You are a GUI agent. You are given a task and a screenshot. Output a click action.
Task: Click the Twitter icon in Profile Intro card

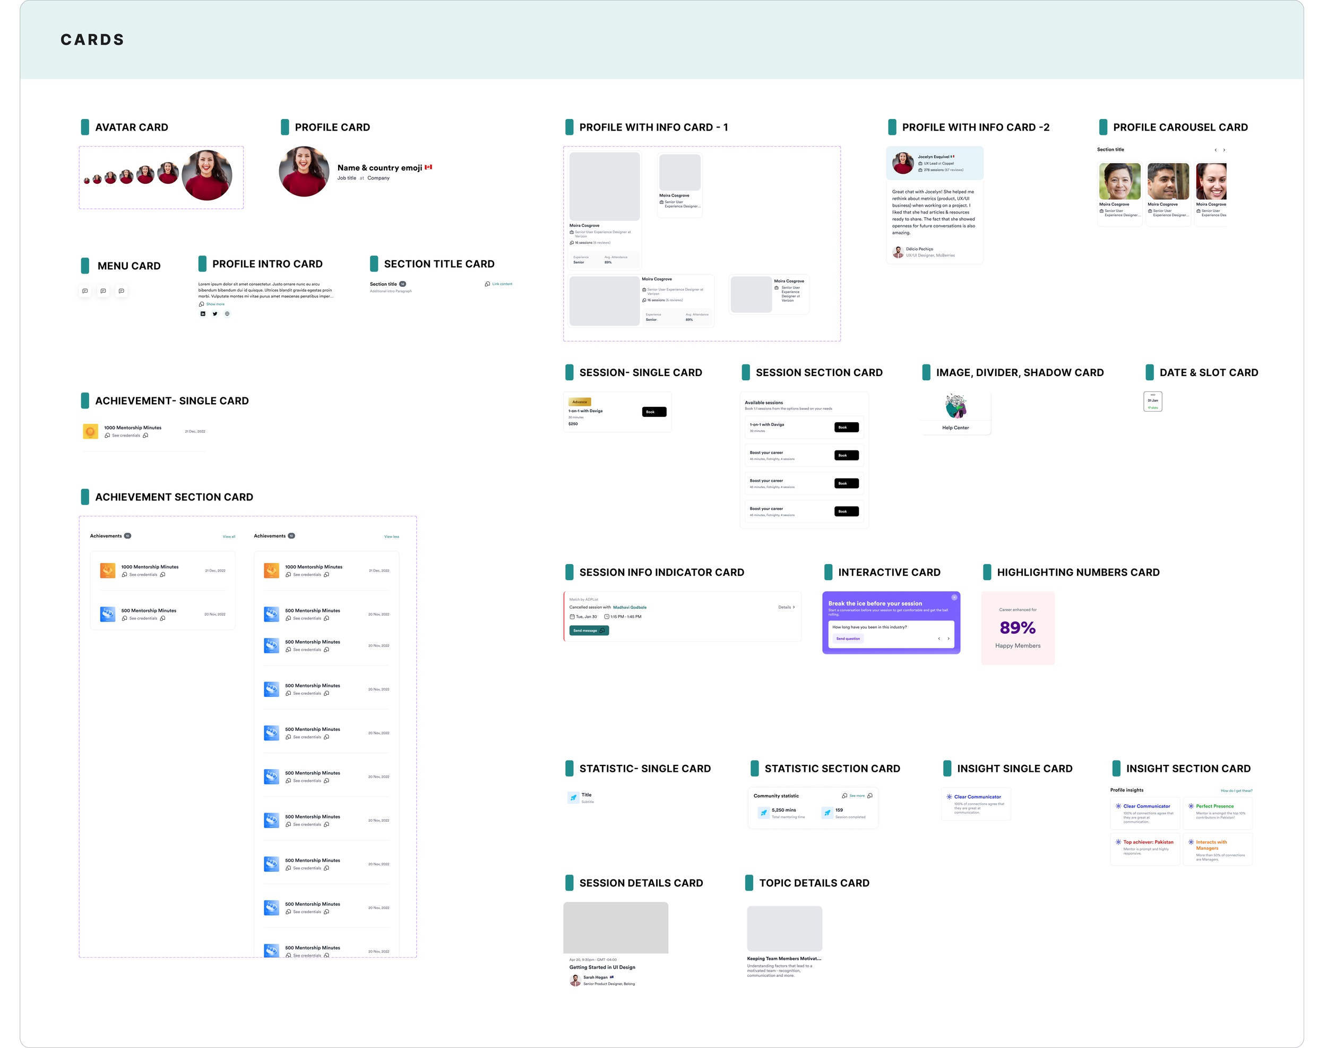click(x=214, y=313)
